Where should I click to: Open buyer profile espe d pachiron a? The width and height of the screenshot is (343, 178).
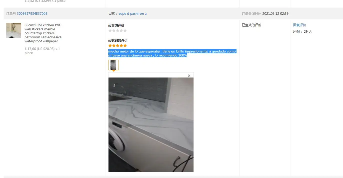click(x=132, y=13)
